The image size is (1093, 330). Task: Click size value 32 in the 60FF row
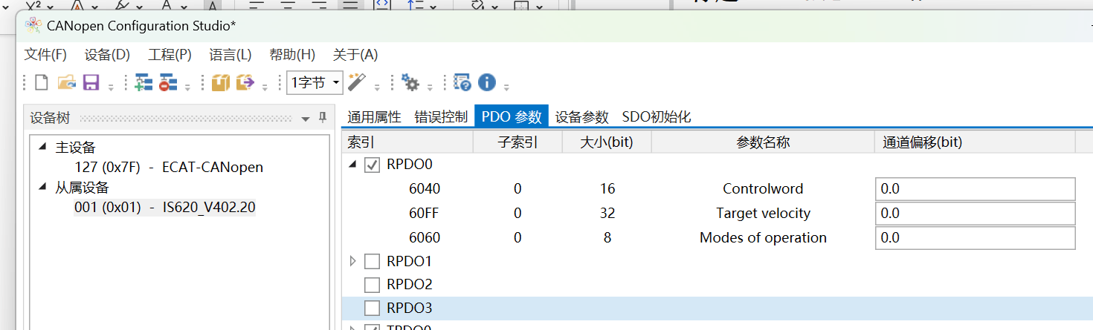[x=607, y=214]
